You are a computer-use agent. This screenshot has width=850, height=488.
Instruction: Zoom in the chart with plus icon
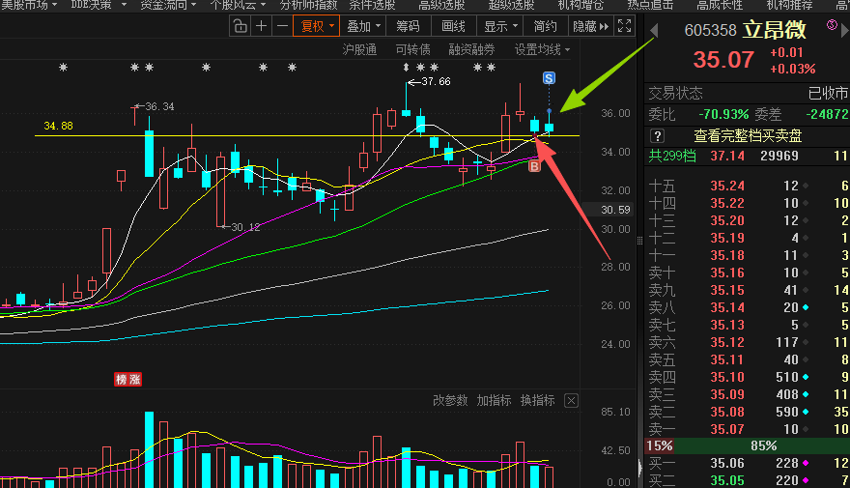tap(262, 26)
